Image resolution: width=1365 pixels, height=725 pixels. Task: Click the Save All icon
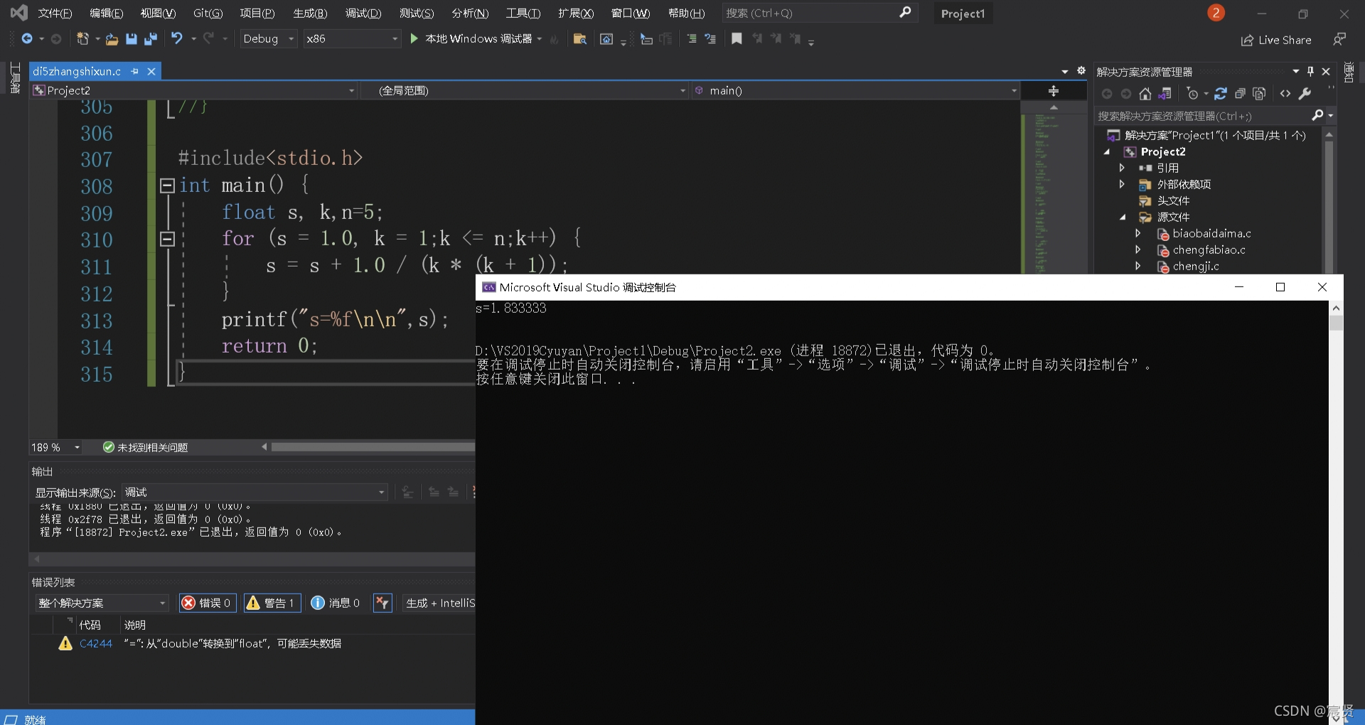(150, 39)
